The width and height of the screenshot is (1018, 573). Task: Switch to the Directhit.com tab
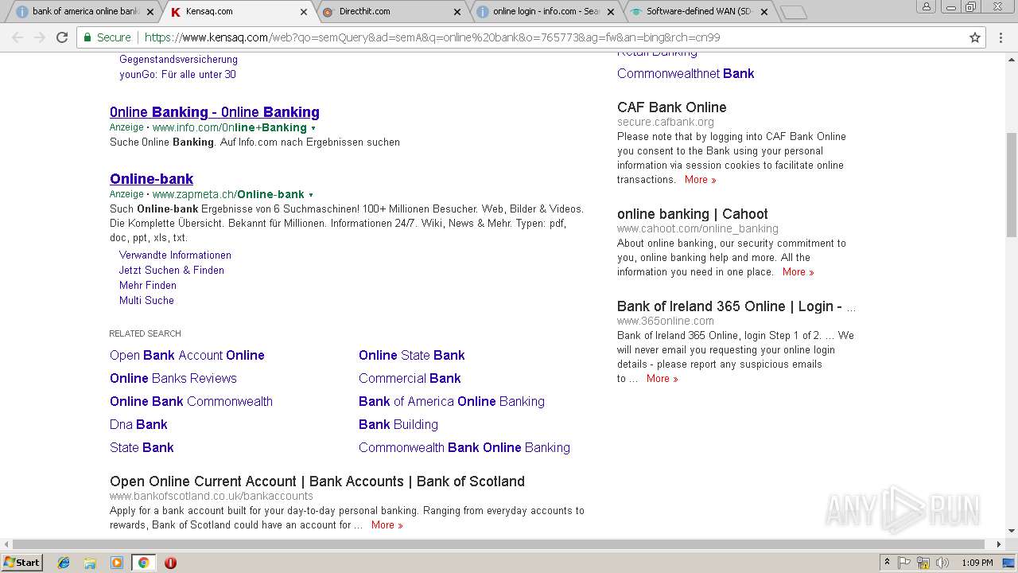(389, 12)
